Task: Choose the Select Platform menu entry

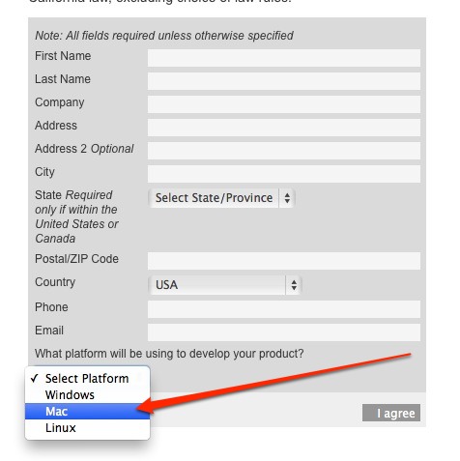Action: click(87, 379)
